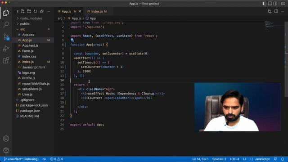Viewport: 288px width, 162px height.
Task: Open index.css in the file tree
Action: click(29, 56)
